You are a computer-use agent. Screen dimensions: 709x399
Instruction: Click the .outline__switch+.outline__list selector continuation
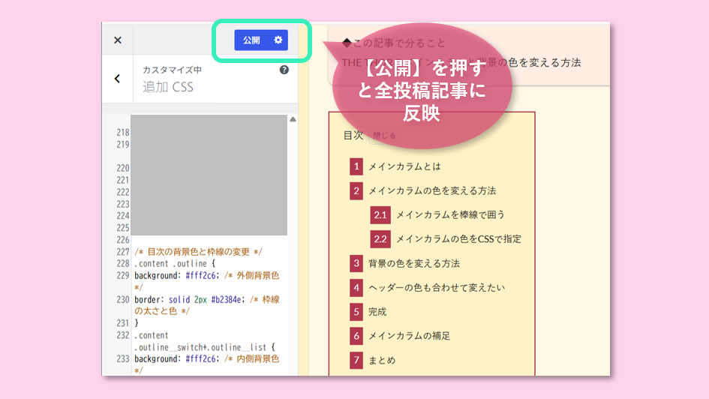204,347
